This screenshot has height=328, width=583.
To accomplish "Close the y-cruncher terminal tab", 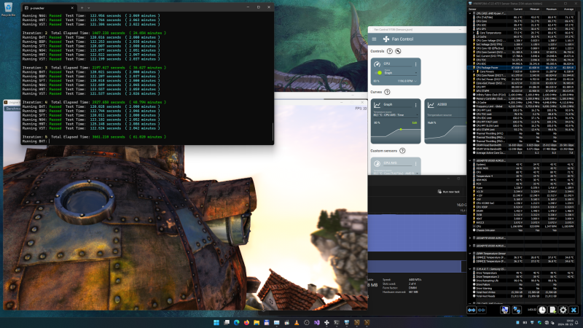I will (x=72, y=7).
